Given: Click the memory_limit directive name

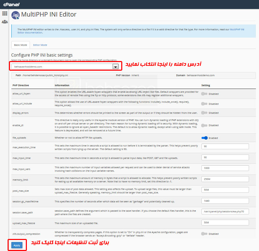Looking at the screenshot, I should (x=20, y=180).
